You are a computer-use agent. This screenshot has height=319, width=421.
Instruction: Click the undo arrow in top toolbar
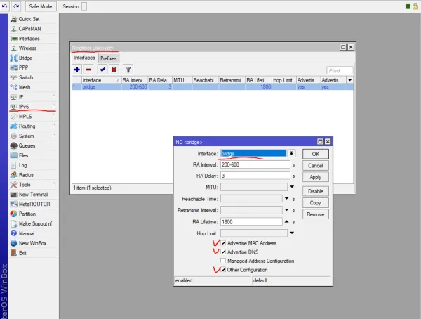coord(6,6)
